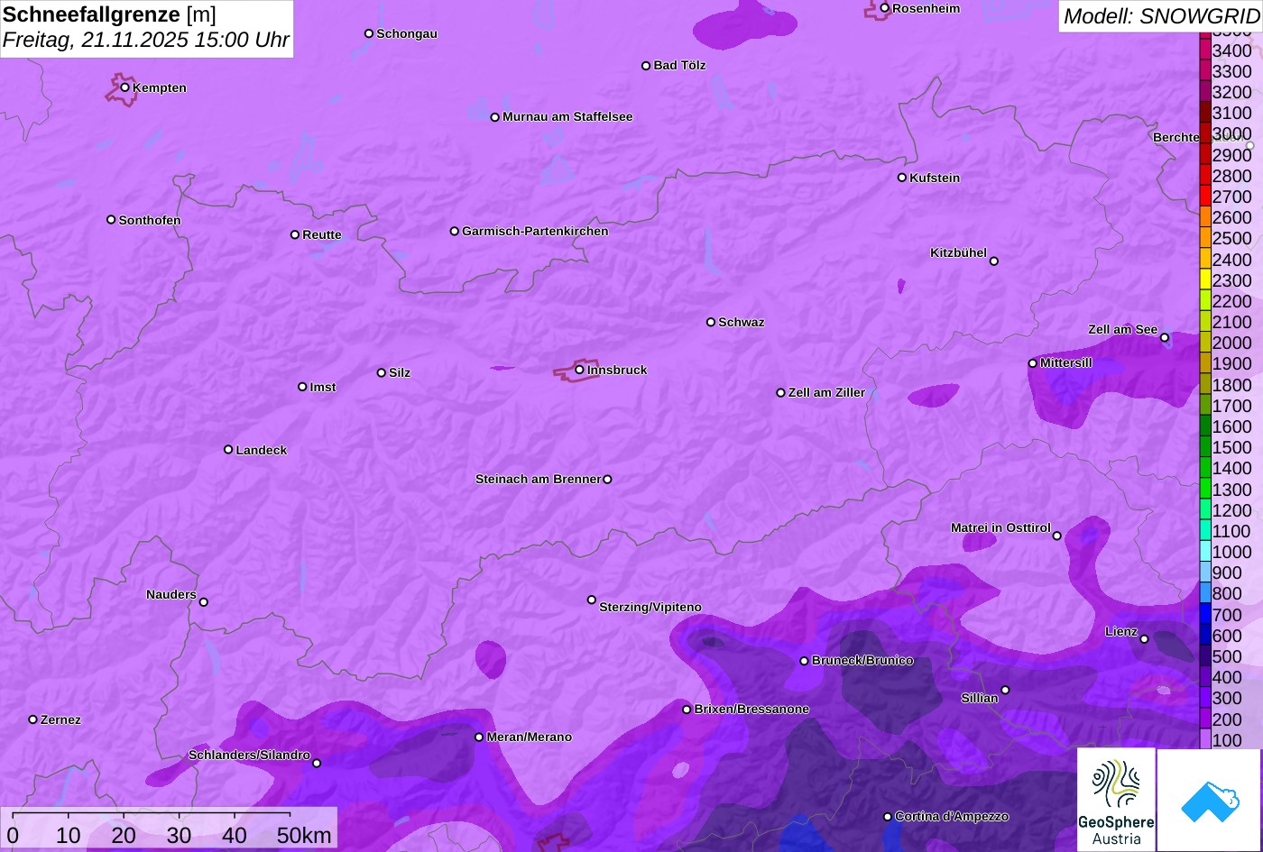Pick the Bad Tölz marker dot
The image size is (1263, 852).
[646, 66]
